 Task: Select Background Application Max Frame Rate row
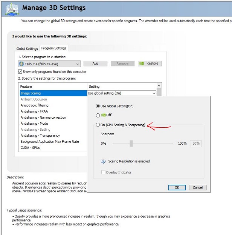click(53, 142)
